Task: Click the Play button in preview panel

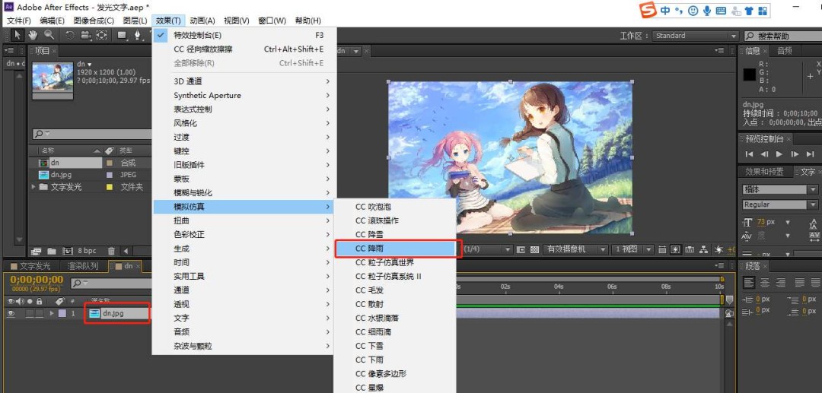Action: tap(779, 154)
